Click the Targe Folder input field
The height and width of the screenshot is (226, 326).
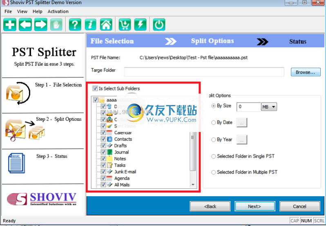click(x=204, y=72)
